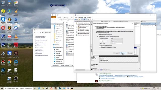Open 'Действие' menu in Computer Management
Viewport: 161px width, 90px height.
coord(81,17)
